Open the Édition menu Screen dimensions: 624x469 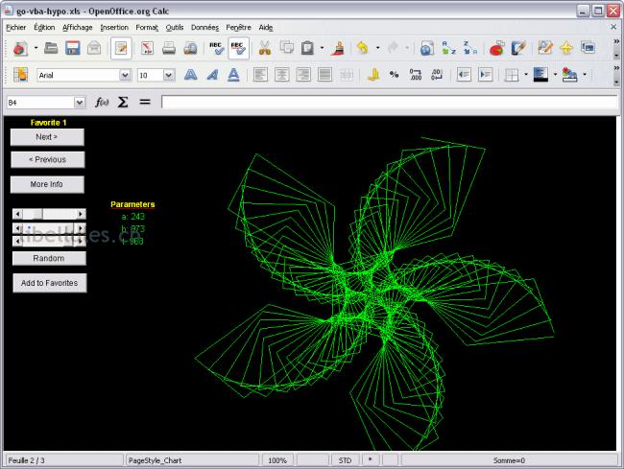tap(44, 28)
